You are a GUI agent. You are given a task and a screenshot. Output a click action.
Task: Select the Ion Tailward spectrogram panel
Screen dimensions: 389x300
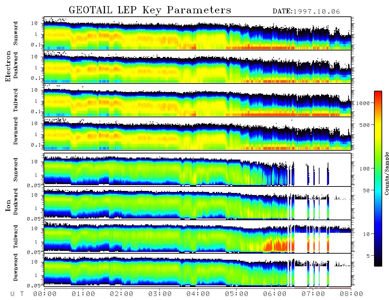pos(198,237)
